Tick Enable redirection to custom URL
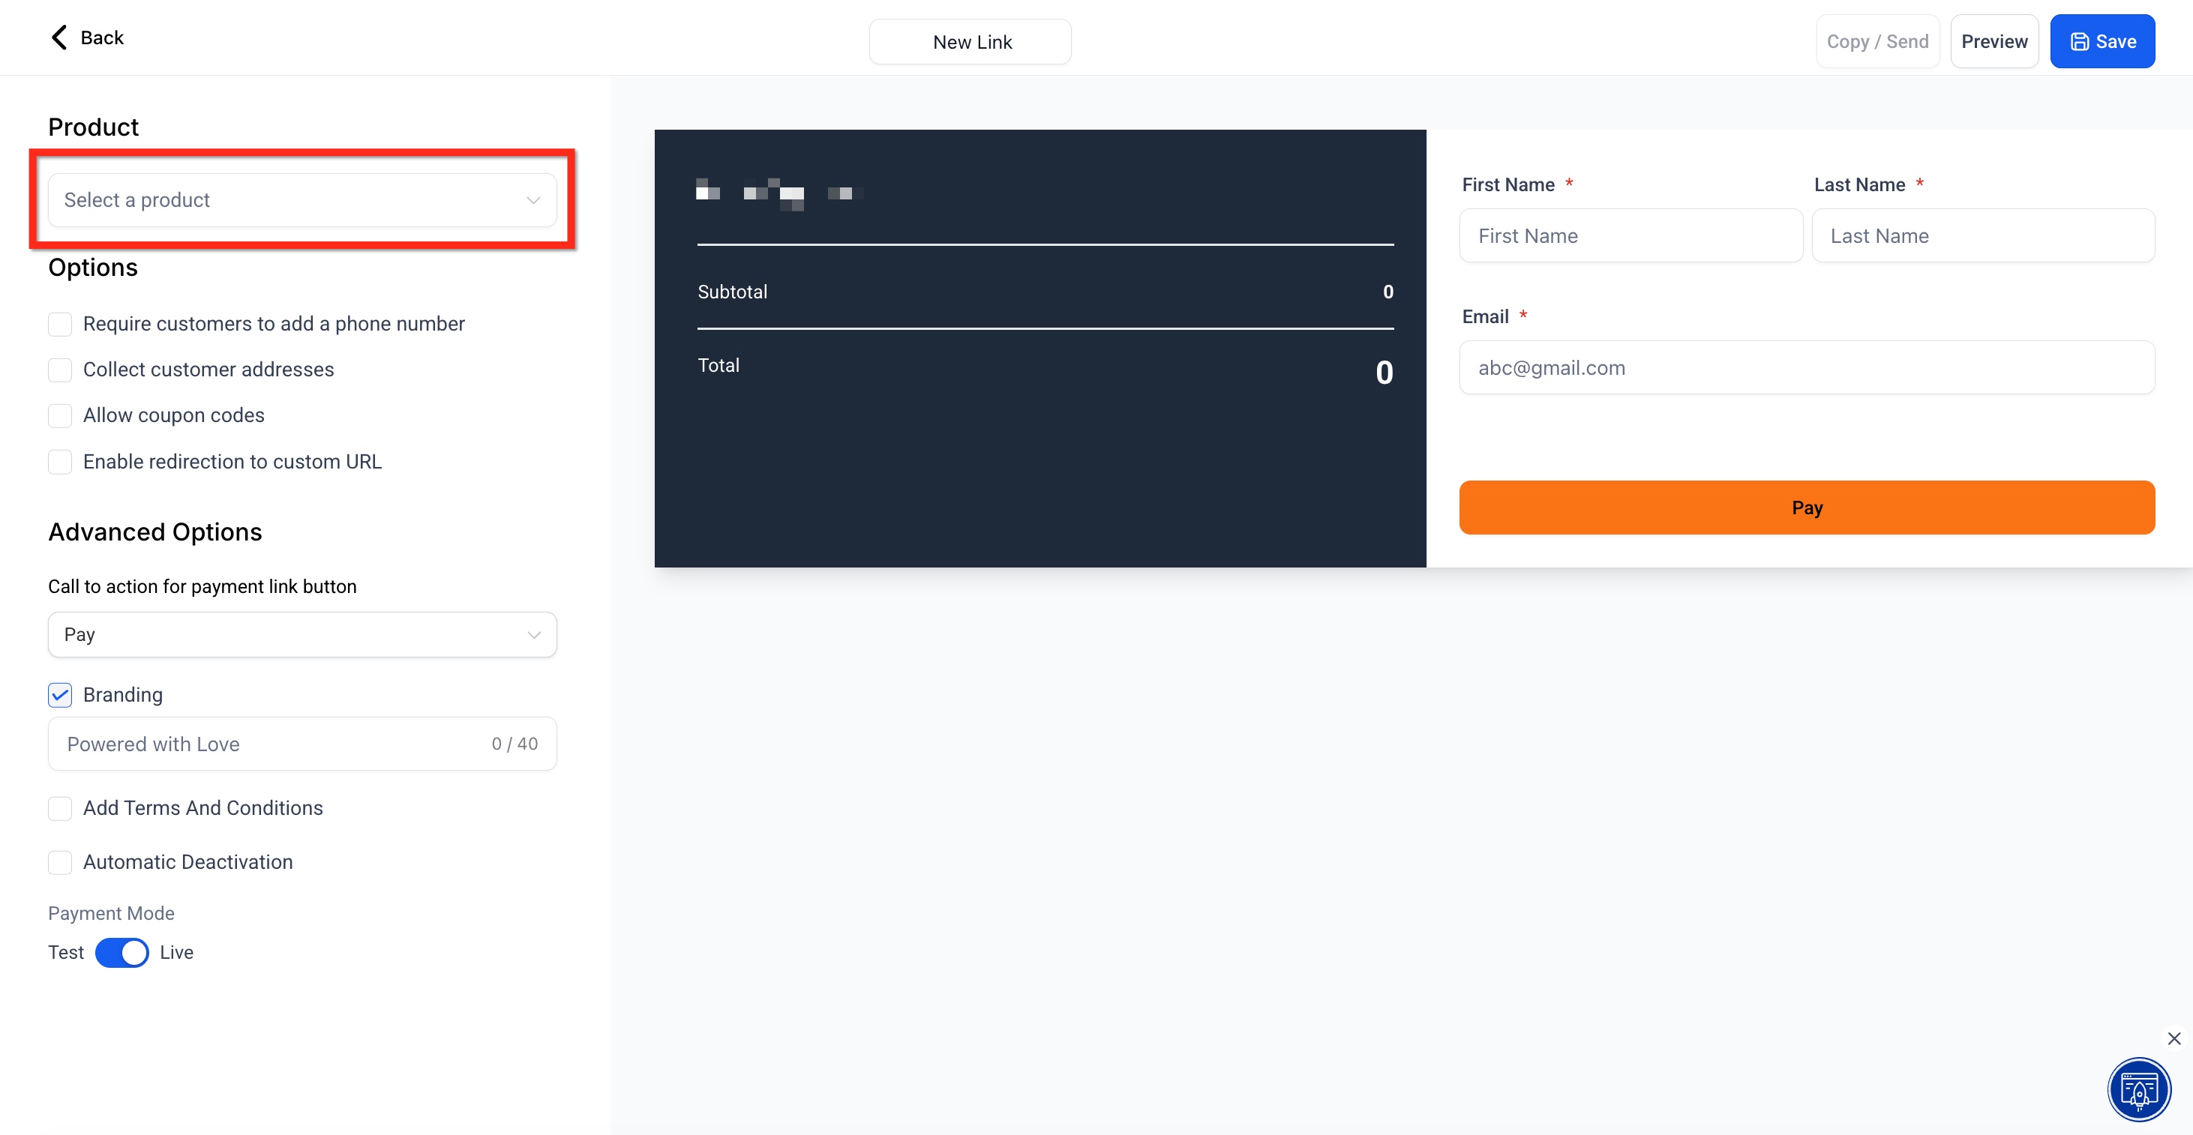 [59, 462]
